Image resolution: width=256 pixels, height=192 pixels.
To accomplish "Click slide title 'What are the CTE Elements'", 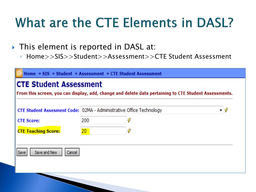I will pos(124,22).
